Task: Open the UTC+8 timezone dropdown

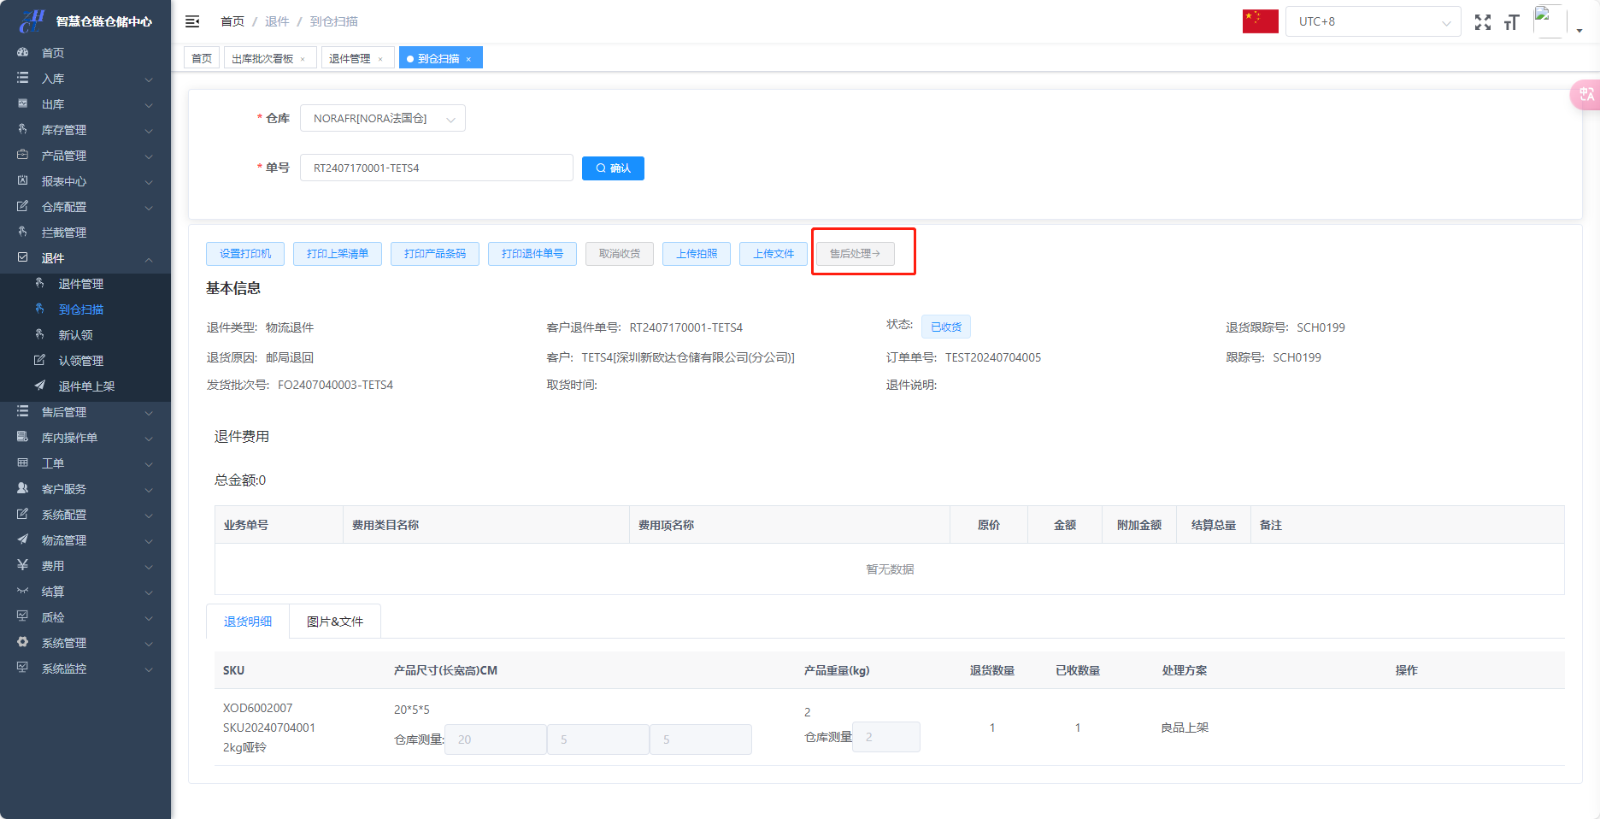Action: click(1373, 21)
